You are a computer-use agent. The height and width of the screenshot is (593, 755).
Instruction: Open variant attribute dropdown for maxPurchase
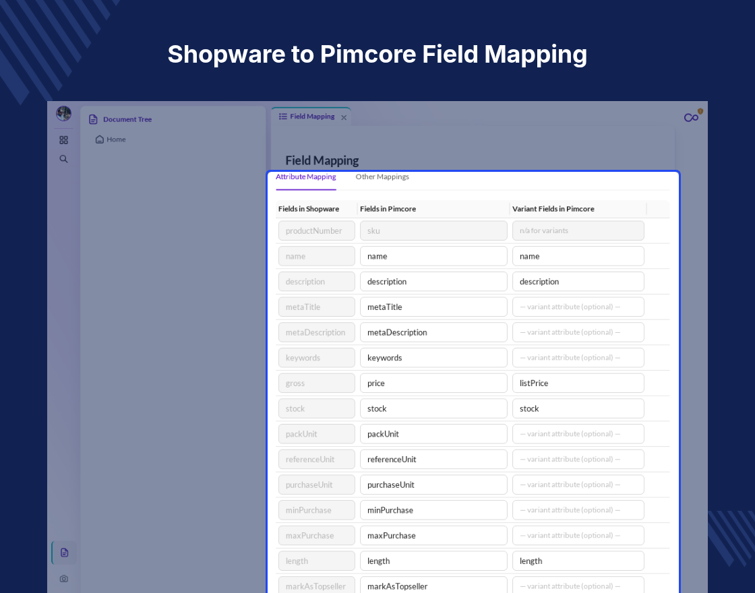pos(578,536)
